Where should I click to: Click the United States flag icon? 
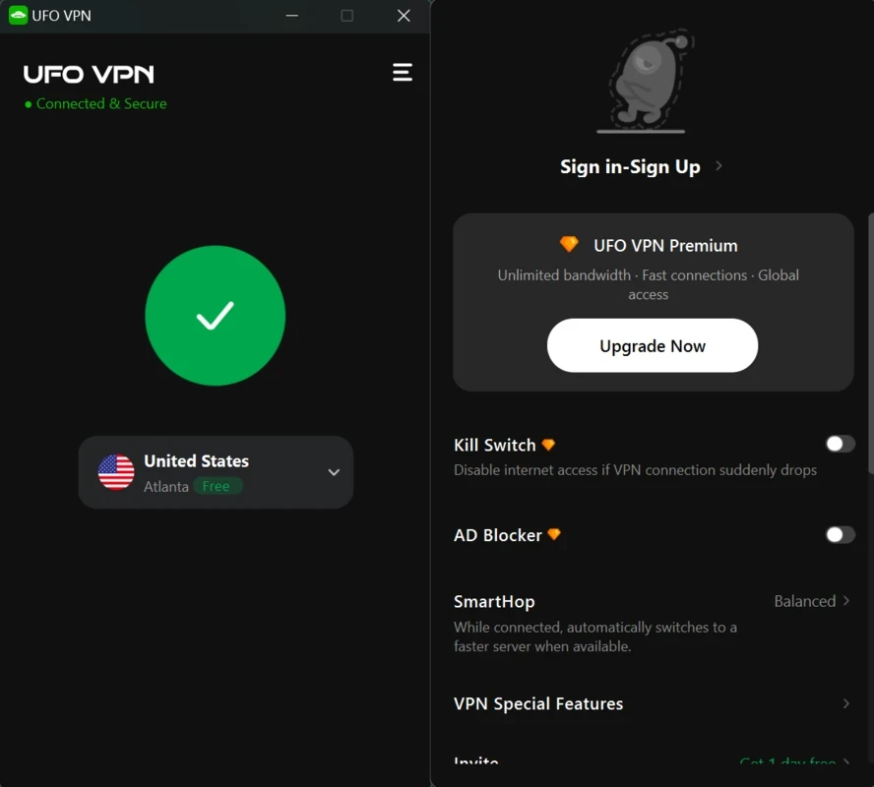pyautogui.click(x=116, y=472)
